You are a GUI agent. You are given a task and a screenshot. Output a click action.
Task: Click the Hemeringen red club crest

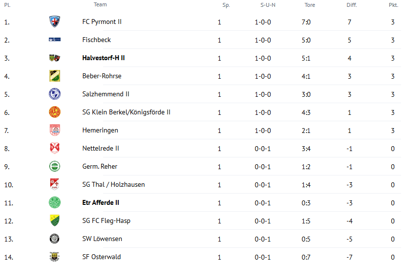click(x=55, y=130)
